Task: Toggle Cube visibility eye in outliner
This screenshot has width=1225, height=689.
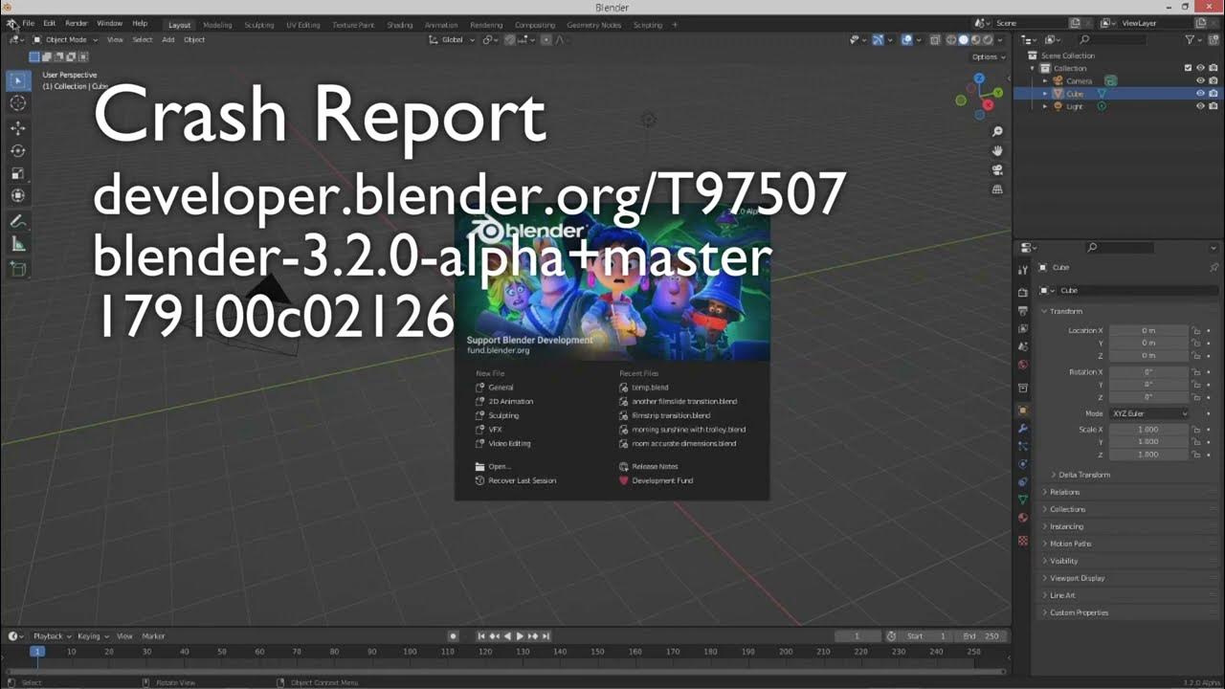Action: click(1200, 94)
